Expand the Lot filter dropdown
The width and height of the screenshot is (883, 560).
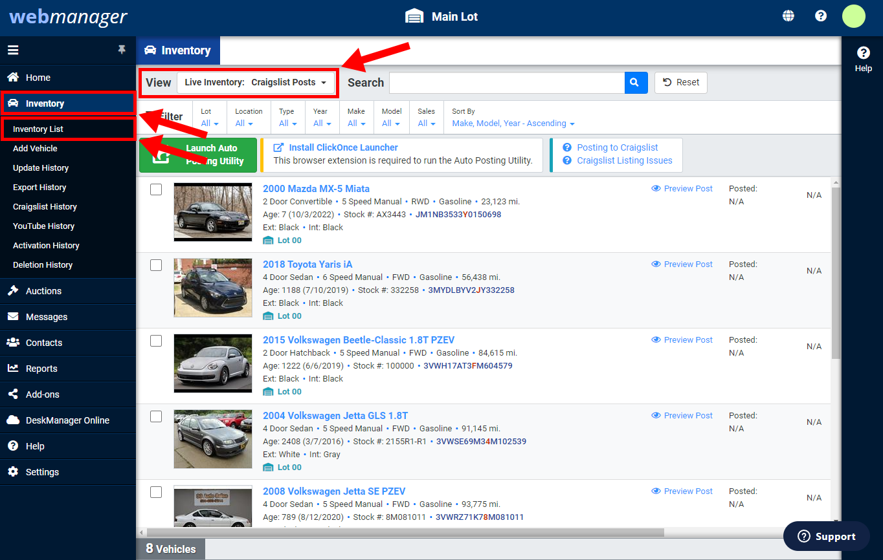click(210, 123)
